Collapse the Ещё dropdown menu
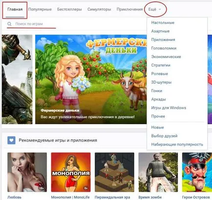The width and height of the screenshot is (212, 200). [x=154, y=9]
